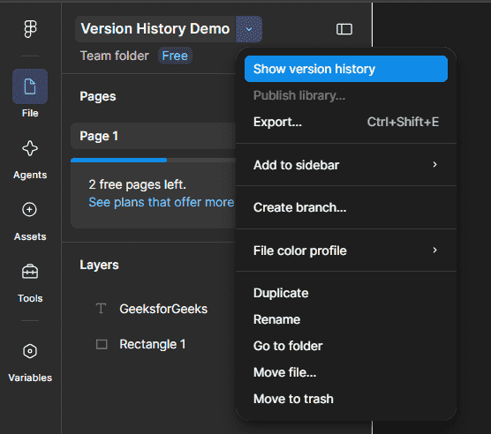Choose Move file... entry
The width and height of the screenshot is (491, 434).
click(346, 372)
